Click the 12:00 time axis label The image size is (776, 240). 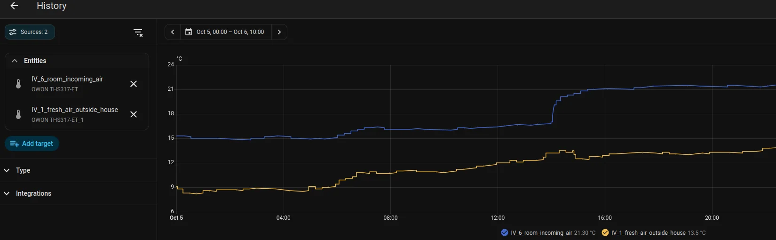(x=498, y=218)
